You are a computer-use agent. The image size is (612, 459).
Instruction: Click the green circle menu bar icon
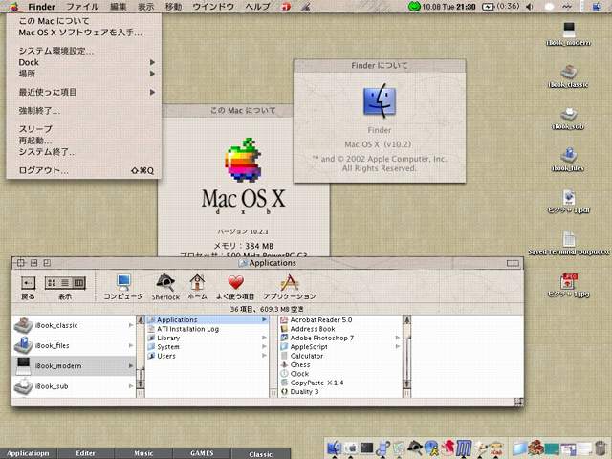pos(414,7)
